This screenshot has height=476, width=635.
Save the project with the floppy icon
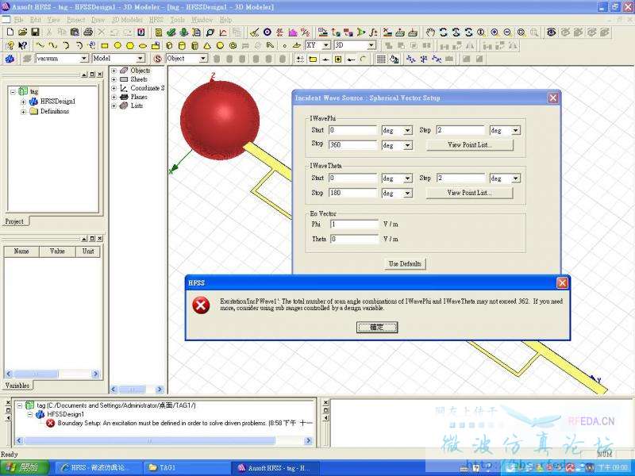click(35, 33)
